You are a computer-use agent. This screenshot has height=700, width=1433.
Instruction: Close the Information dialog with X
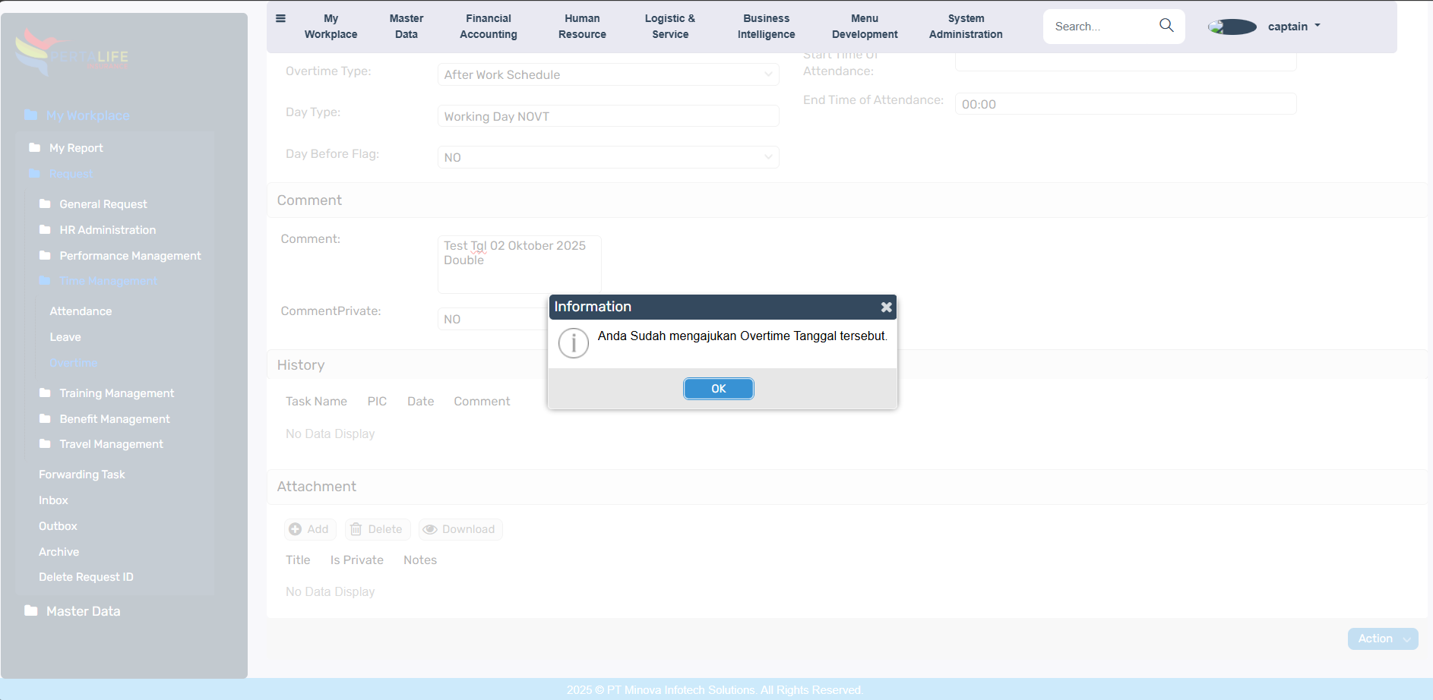click(886, 307)
